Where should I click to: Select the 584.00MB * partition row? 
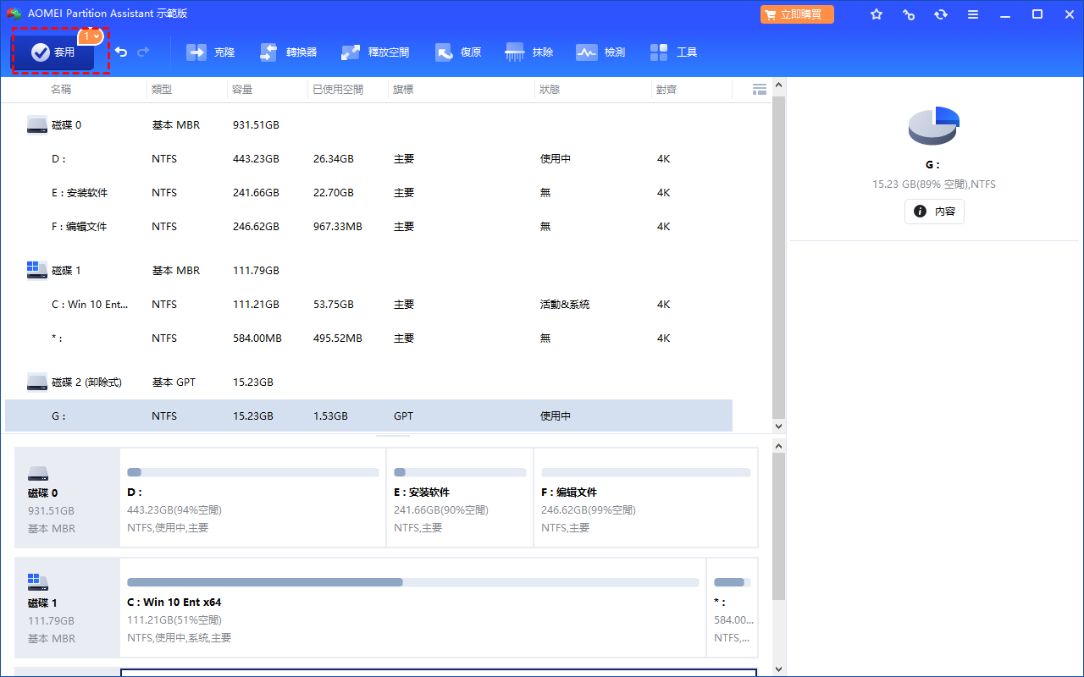368,338
